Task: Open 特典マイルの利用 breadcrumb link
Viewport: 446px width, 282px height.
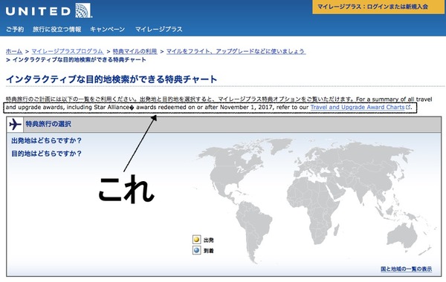Action: tap(135, 51)
